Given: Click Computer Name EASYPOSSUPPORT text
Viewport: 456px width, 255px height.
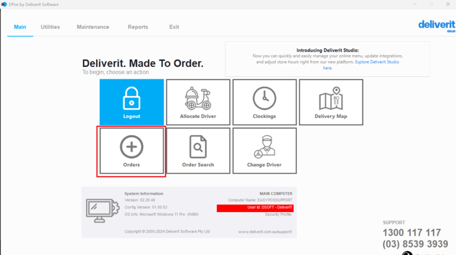Looking at the screenshot, I should [x=260, y=200].
